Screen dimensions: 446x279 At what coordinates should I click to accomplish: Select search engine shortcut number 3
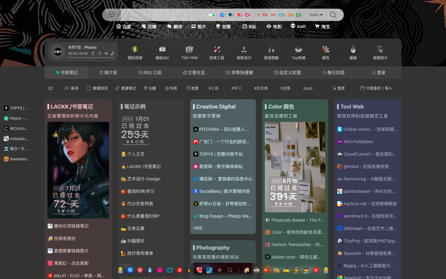pos(239,15)
